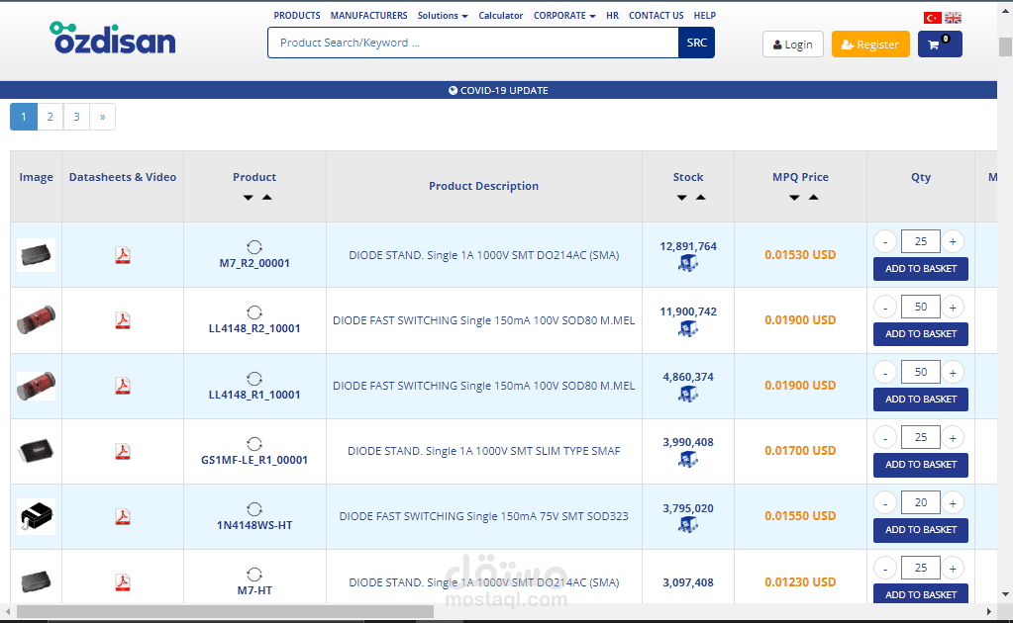Open datasheet PDF for LL4148_R1_10001
Image resolution: width=1013 pixels, height=623 pixels.
point(123,386)
